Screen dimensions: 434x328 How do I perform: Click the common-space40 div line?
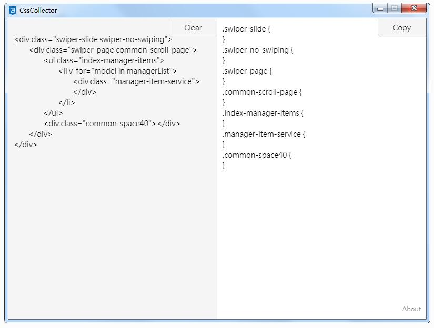click(x=112, y=124)
